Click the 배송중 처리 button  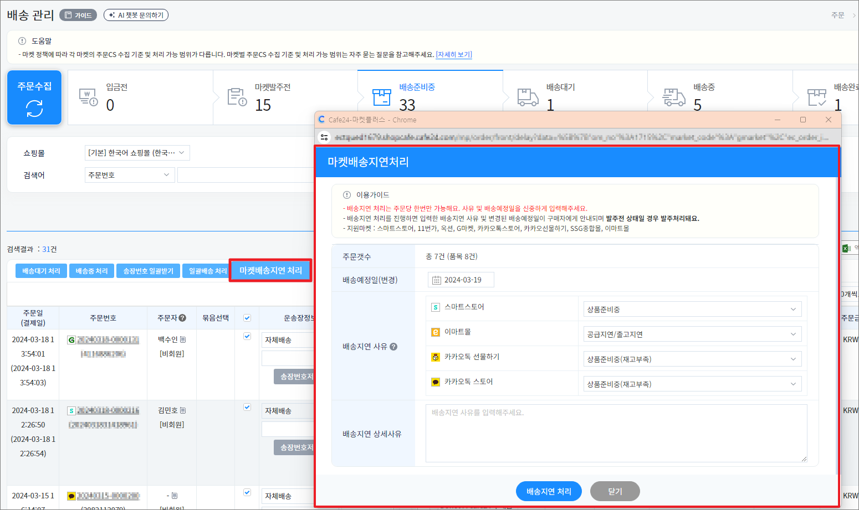pos(91,271)
